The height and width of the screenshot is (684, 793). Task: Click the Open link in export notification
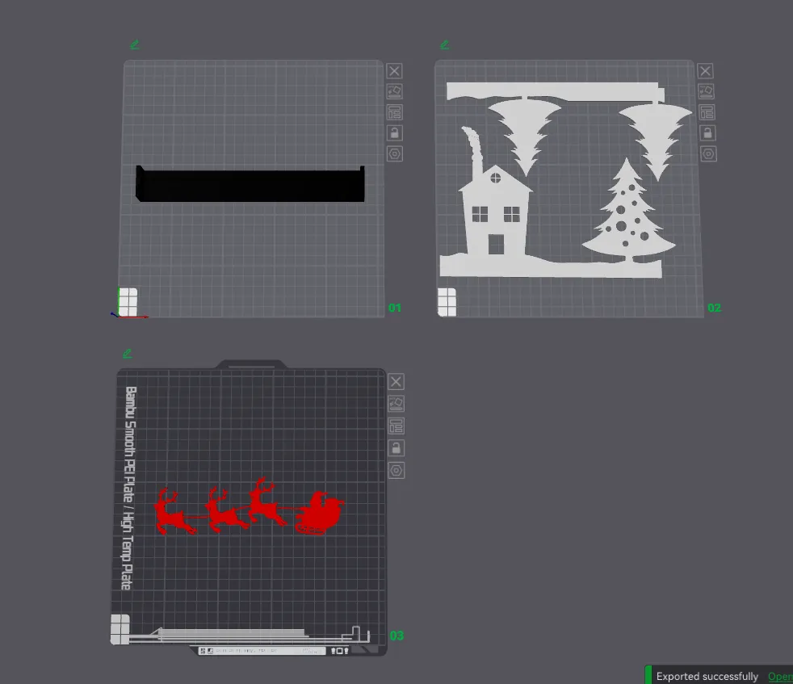coord(780,677)
